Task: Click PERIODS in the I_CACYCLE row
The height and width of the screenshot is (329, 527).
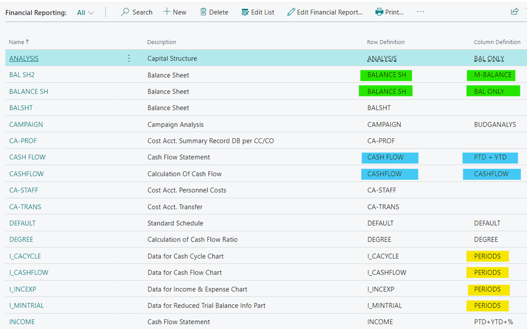Action: [488, 256]
